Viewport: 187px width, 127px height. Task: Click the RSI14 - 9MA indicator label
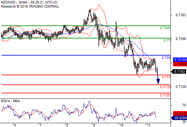10,101
